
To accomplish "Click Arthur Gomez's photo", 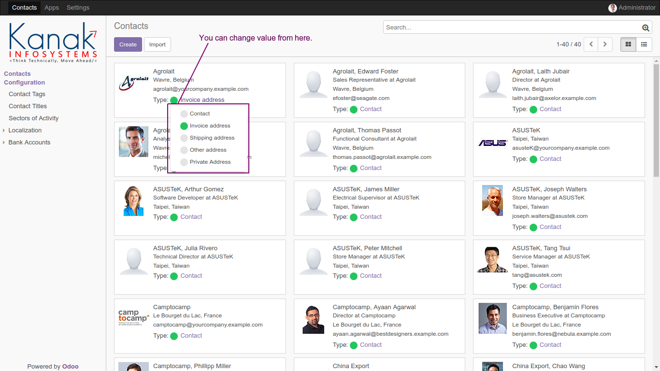I will coord(133,200).
